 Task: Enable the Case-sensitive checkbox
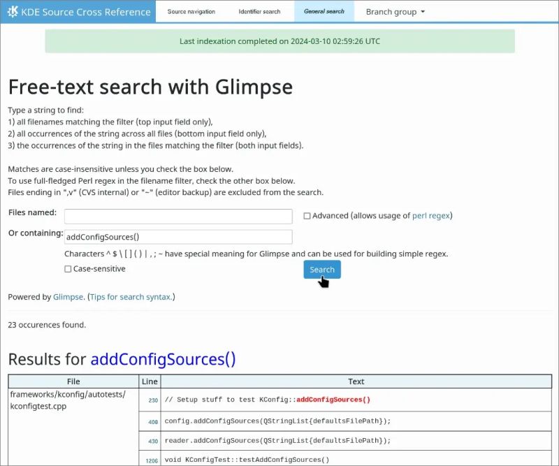pos(67,269)
